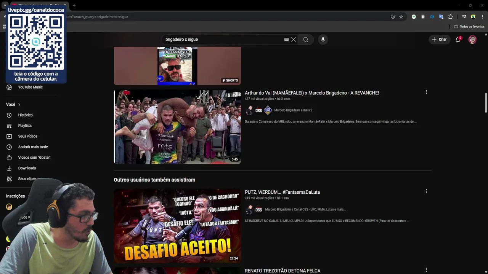Screen dimensions: 488x274
Task: Click the Seus clipes scissors icon
Action: click(x=9, y=179)
